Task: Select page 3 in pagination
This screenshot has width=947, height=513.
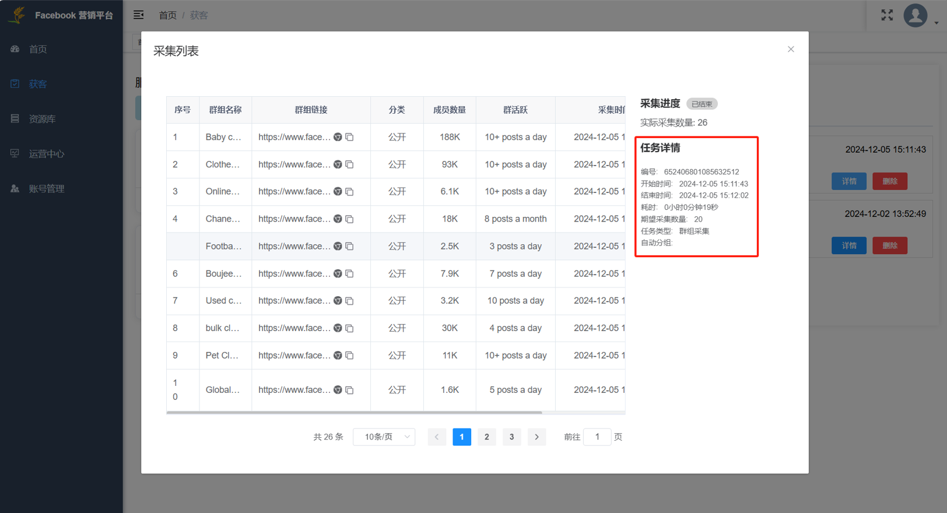Action: 512,437
